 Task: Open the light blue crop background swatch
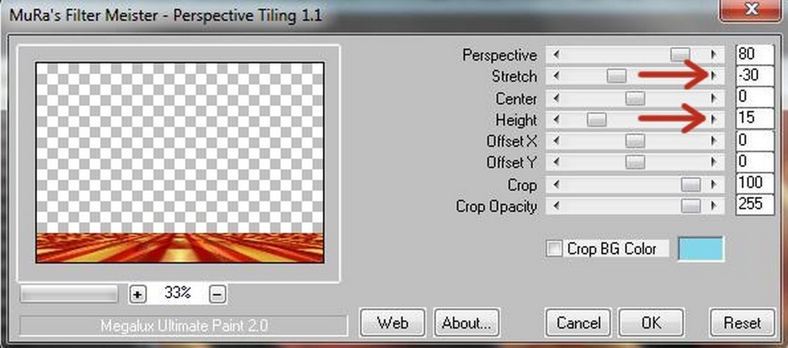[701, 249]
